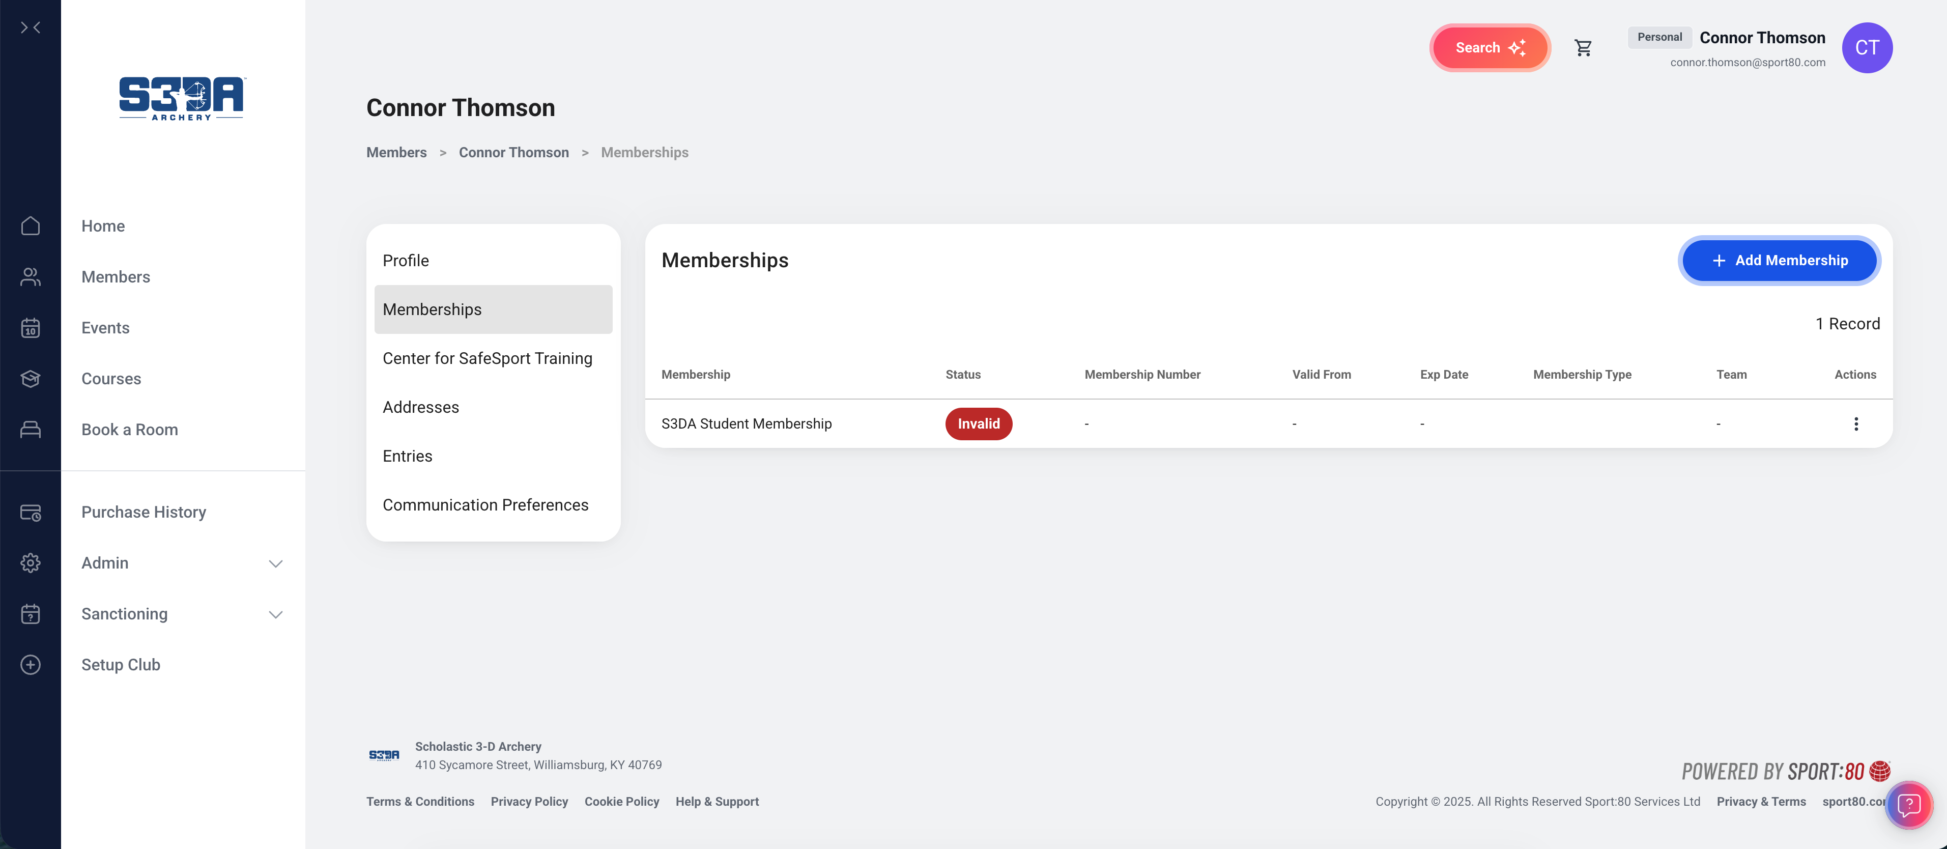The width and height of the screenshot is (1947, 849).
Task: Open the membership row actions menu
Action: coord(1855,424)
